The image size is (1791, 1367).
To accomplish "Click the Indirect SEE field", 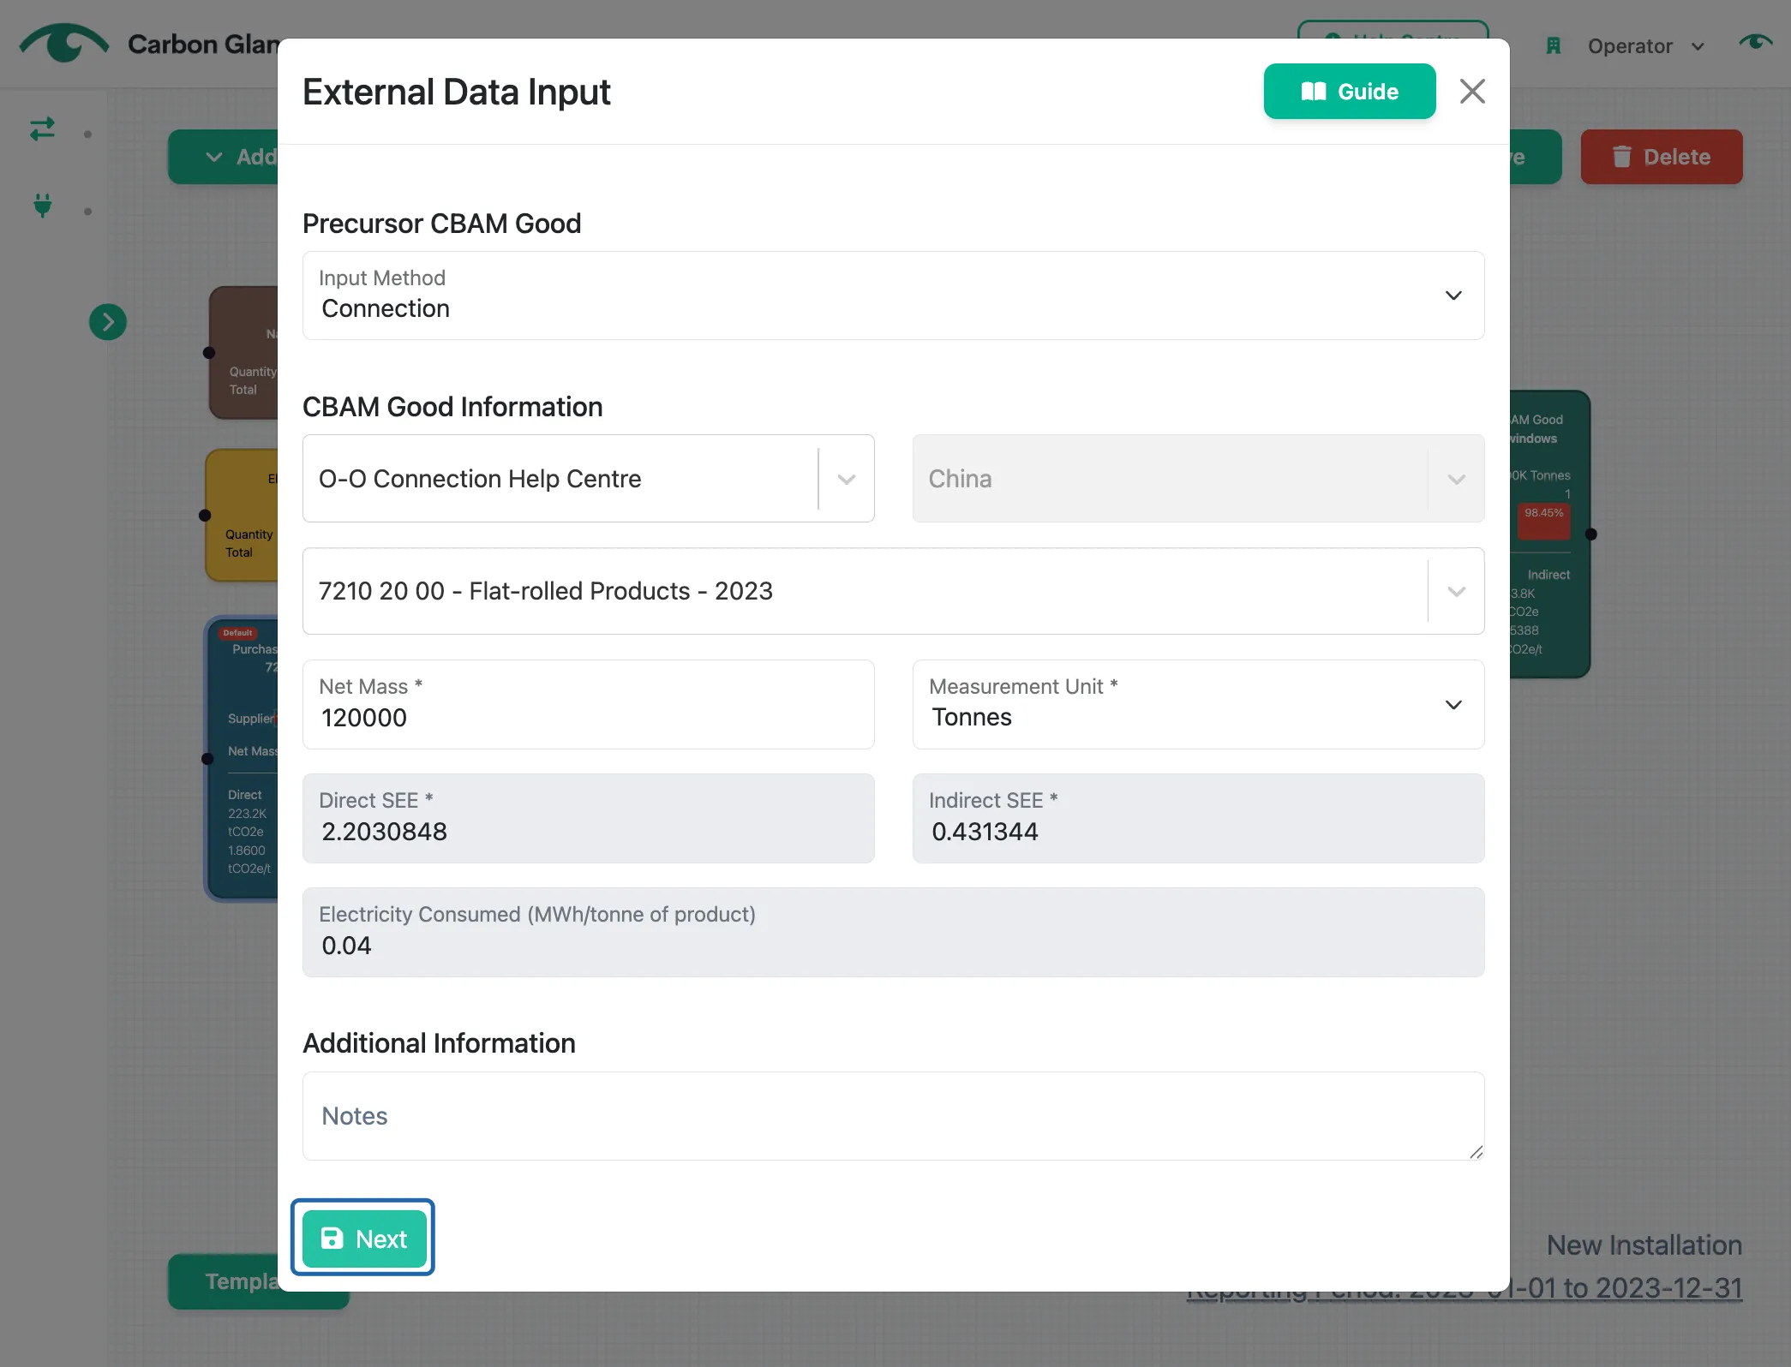I will click(1198, 819).
